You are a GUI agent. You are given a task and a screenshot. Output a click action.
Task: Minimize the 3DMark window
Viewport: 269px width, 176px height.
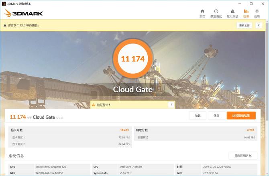(240, 4)
